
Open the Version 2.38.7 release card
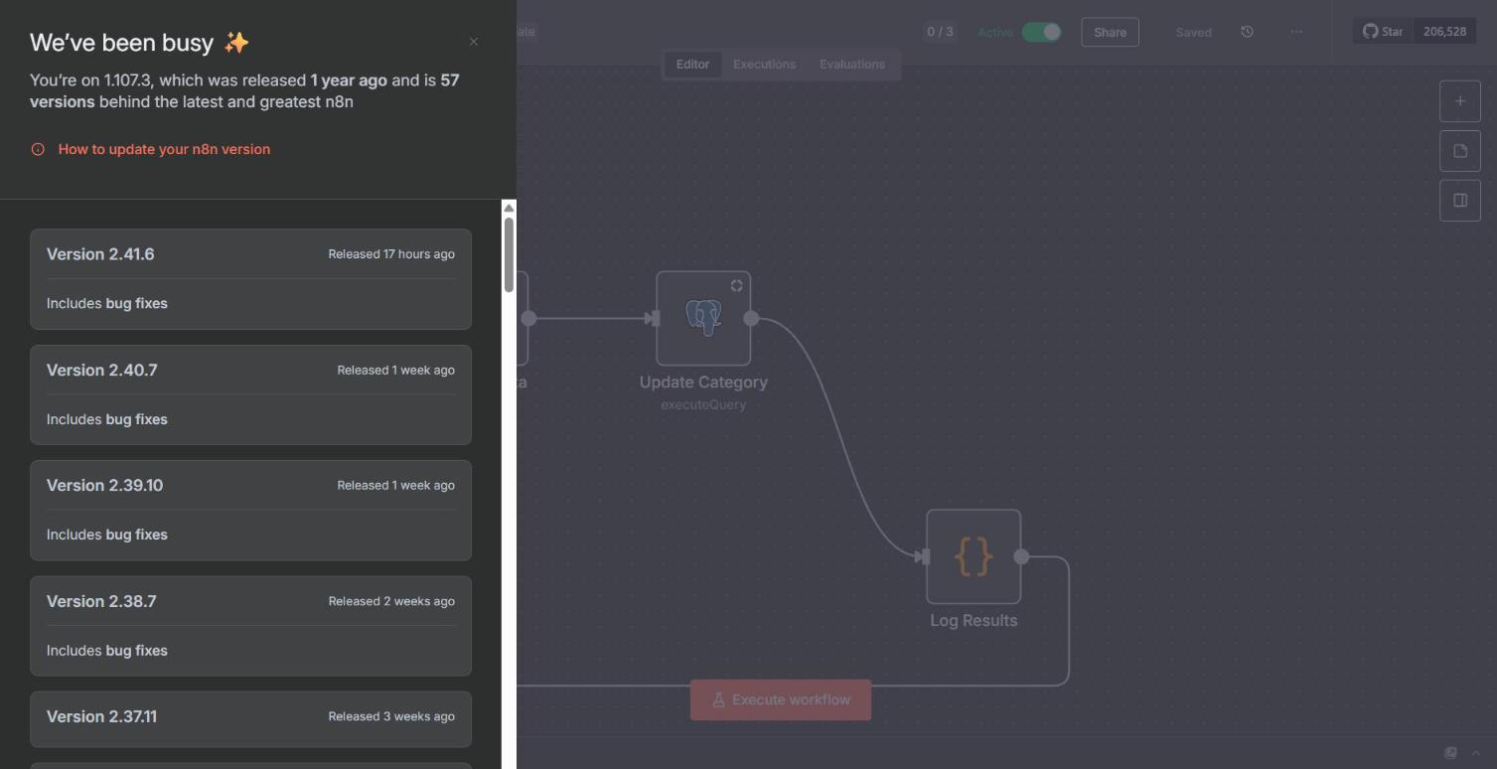tap(250, 626)
